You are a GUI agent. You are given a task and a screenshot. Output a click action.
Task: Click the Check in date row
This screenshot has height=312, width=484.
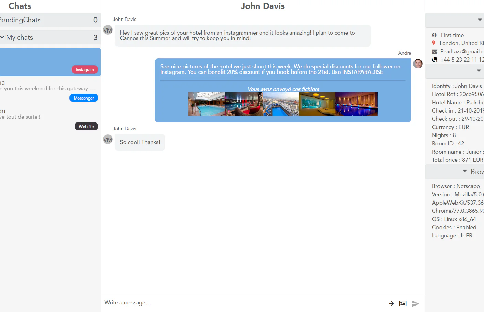coord(458,110)
